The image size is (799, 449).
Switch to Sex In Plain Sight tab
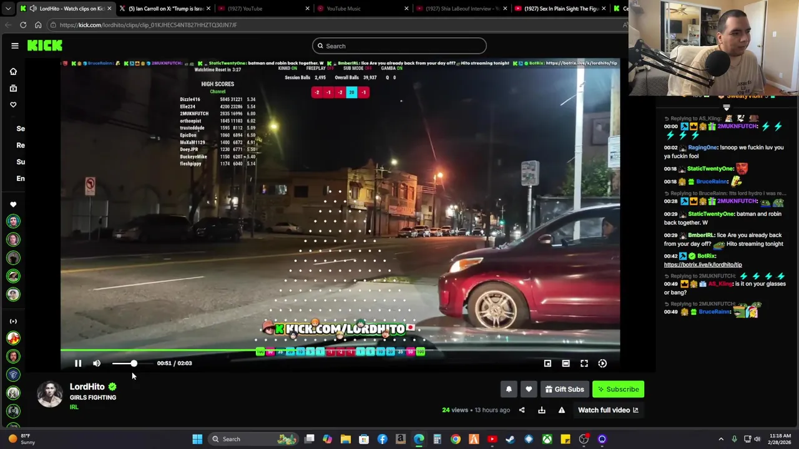[x=561, y=9]
